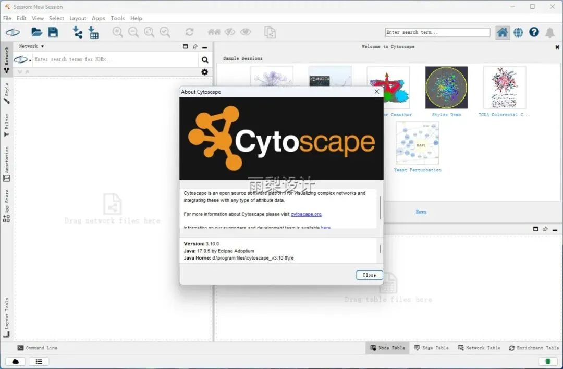Select the Node Table tab
Image resolution: width=563 pixels, height=369 pixels.
[387, 348]
